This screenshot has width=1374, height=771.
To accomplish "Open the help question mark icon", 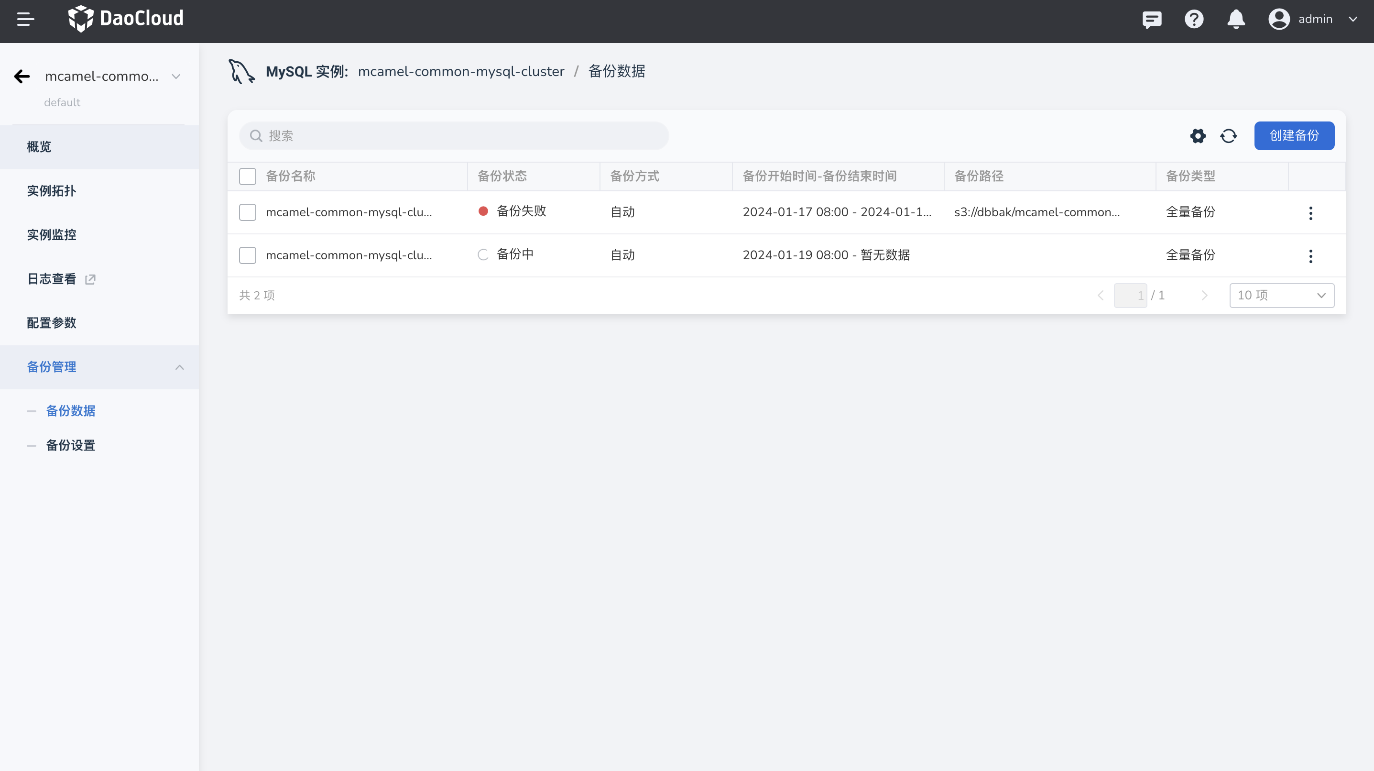I will click(x=1194, y=20).
